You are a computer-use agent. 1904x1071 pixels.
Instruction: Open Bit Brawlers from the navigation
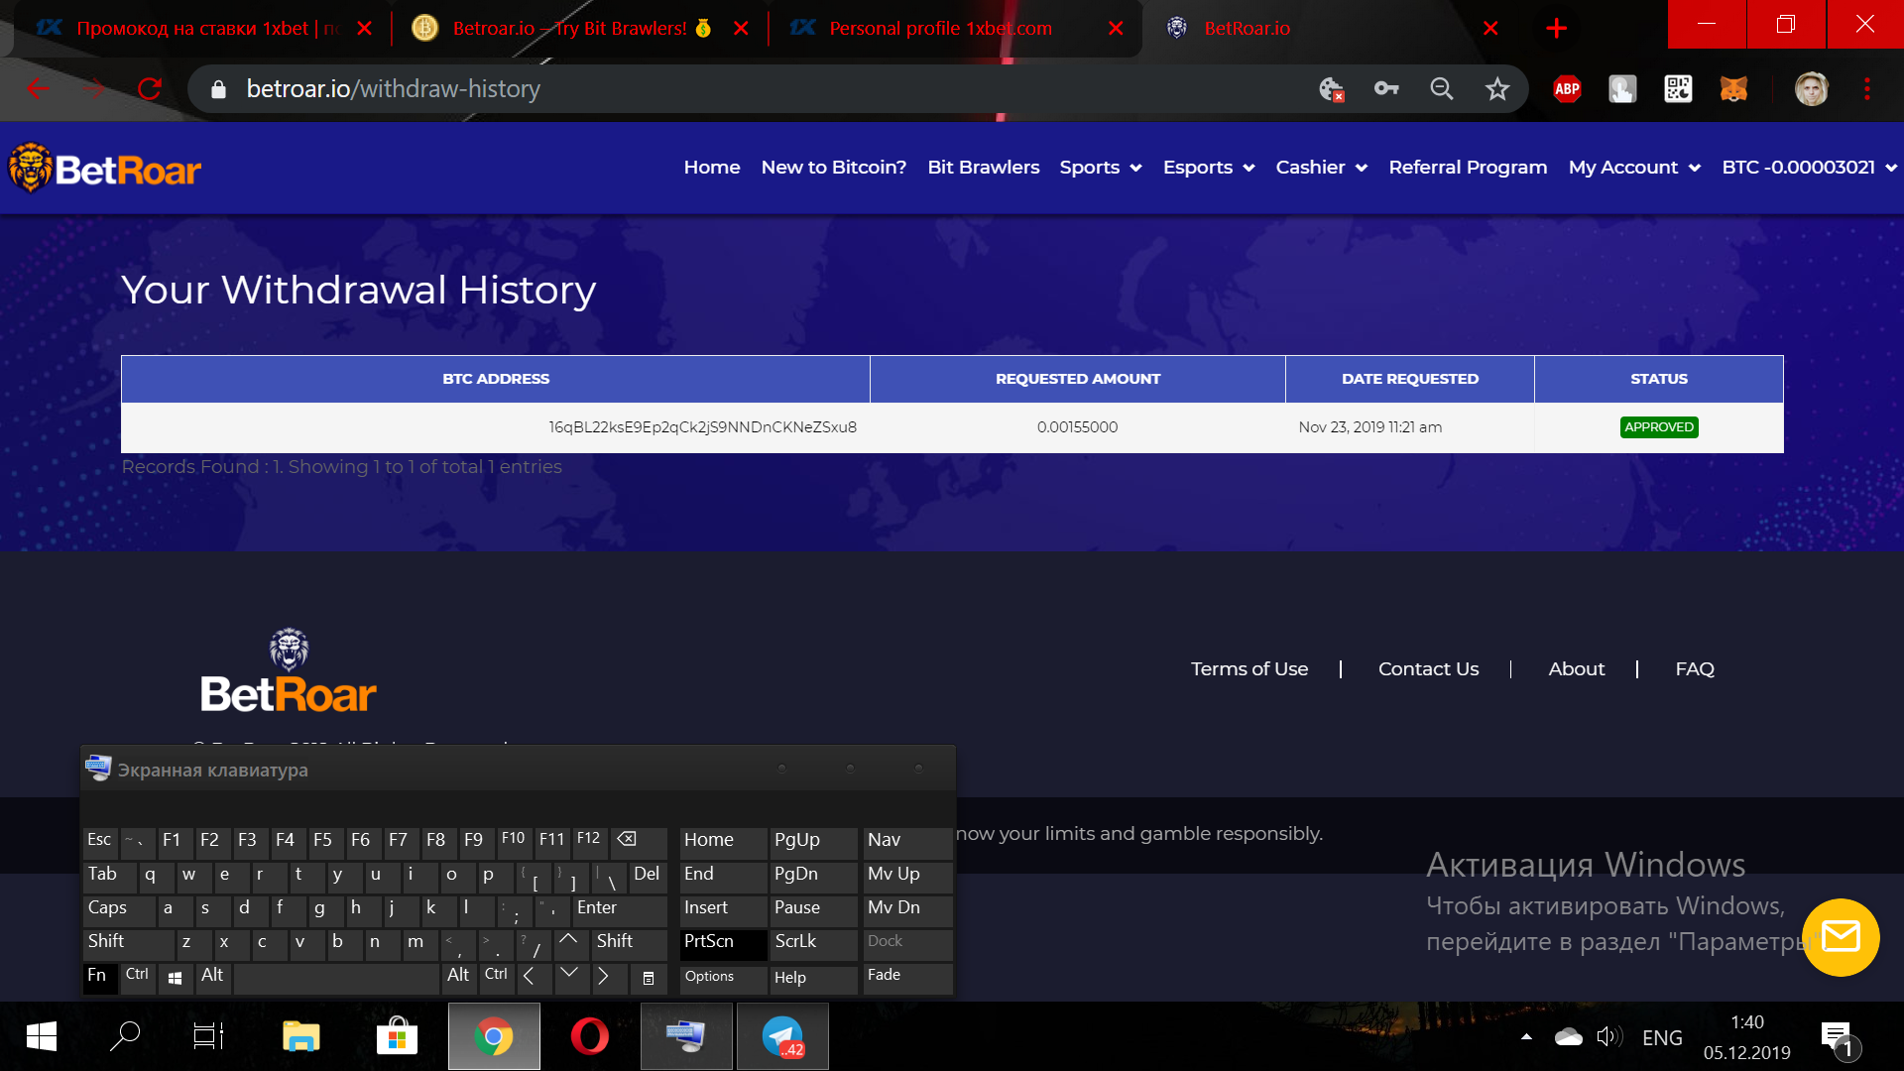point(984,168)
